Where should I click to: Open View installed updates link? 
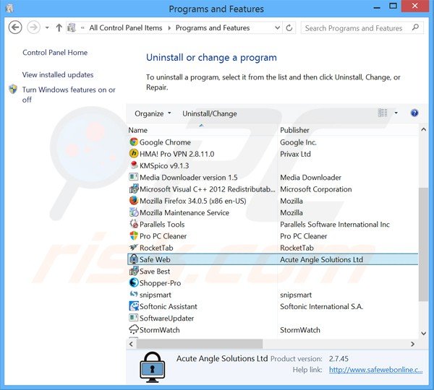(58, 74)
